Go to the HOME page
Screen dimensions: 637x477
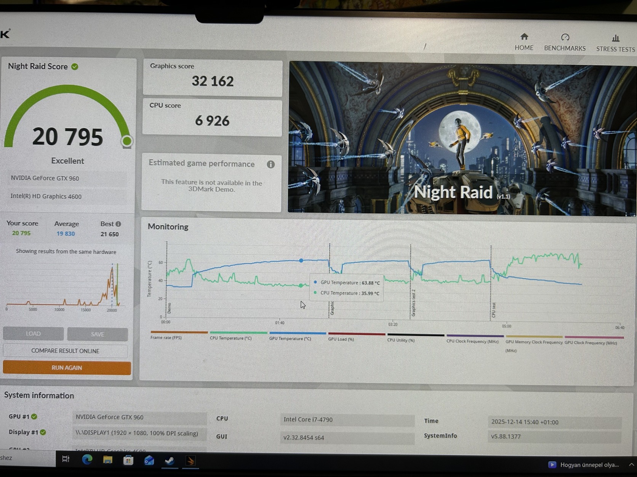tap(524, 42)
